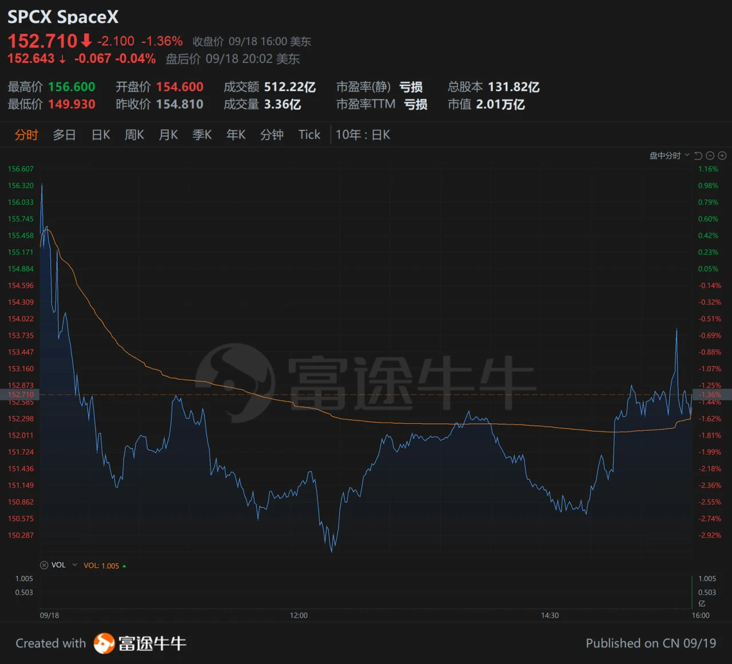
Task: Click the 最低价 value 149.930
Action: point(71,104)
